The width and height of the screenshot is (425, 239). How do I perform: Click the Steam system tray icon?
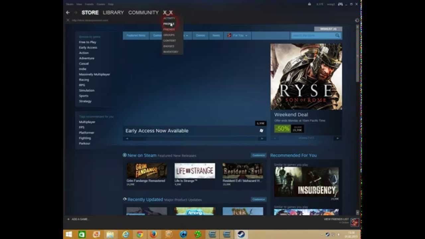tap(327, 234)
